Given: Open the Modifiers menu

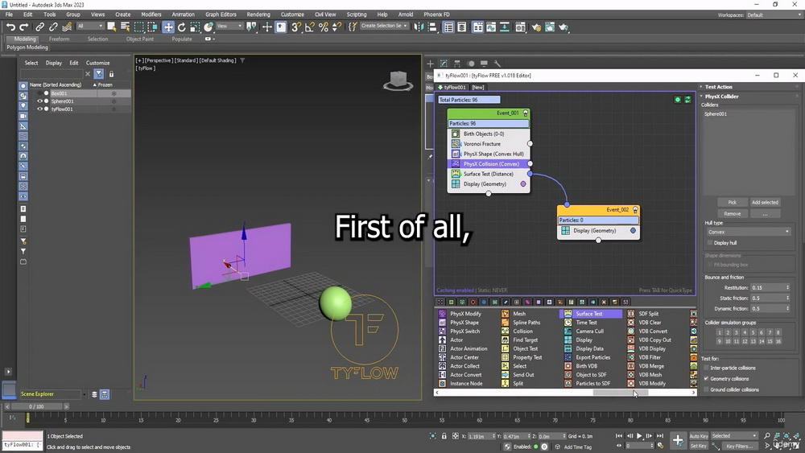Looking at the screenshot, I should coord(151,14).
